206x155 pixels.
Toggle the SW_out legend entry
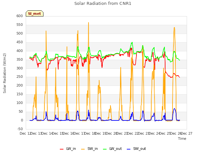pyautogui.click(x=136, y=149)
